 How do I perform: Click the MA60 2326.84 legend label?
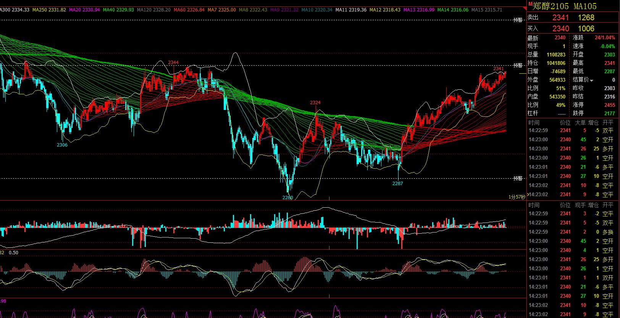pyautogui.click(x=189, y=10)
